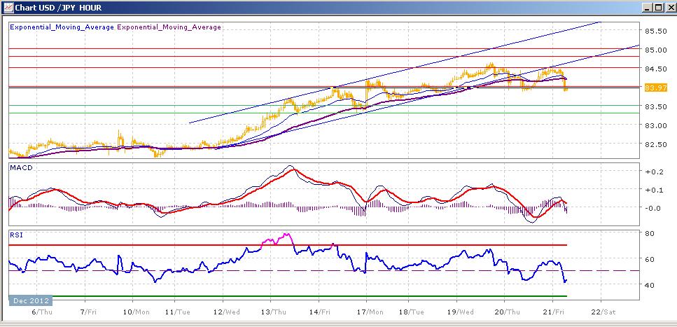Click the first Exponential_Moving_Average legend label
The image size is (677, 327).
[x=62, y=27]
